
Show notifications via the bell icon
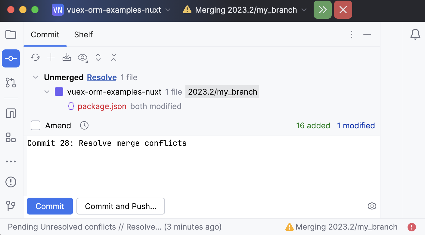415,34
